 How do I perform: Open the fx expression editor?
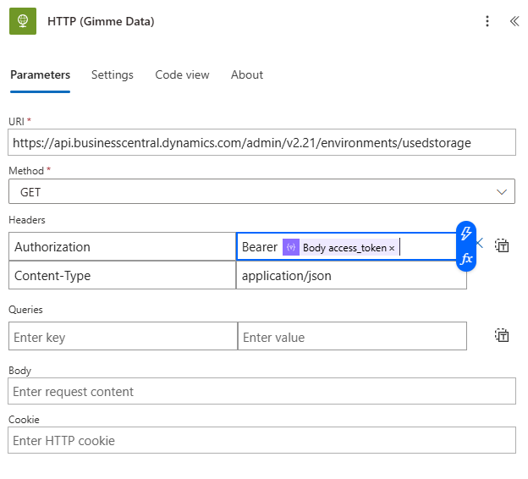click(465, 259)
